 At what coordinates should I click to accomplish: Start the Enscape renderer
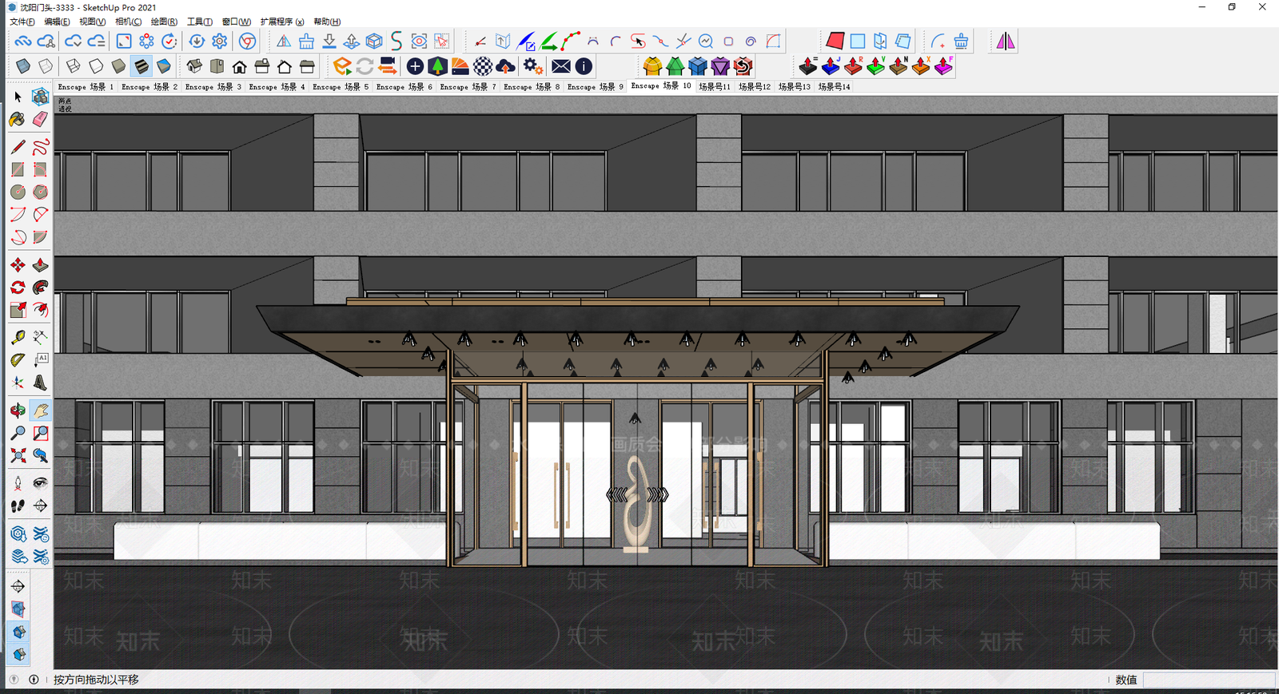point(342,66)
